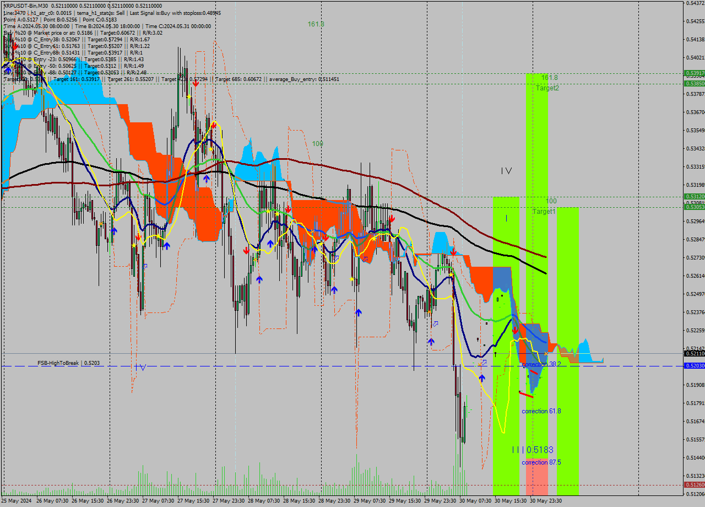
Task: Click the green 0.53850 price tag
Action: [694, 83]
